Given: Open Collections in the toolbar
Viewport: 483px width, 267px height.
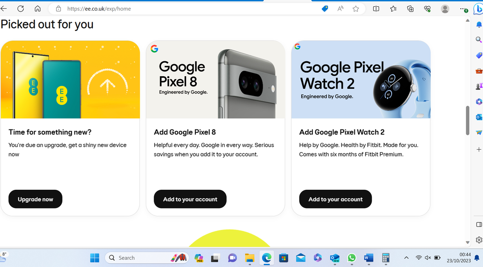Looking at the screenshot, I should 410,9.
